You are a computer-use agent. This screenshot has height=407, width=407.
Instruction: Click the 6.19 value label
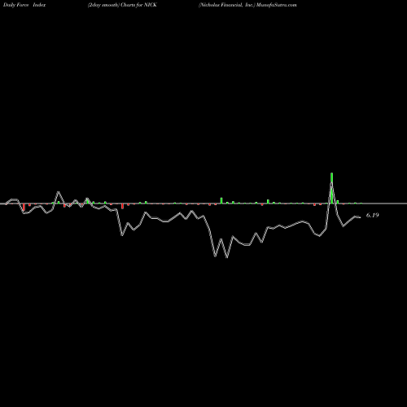tap(372, 215)
